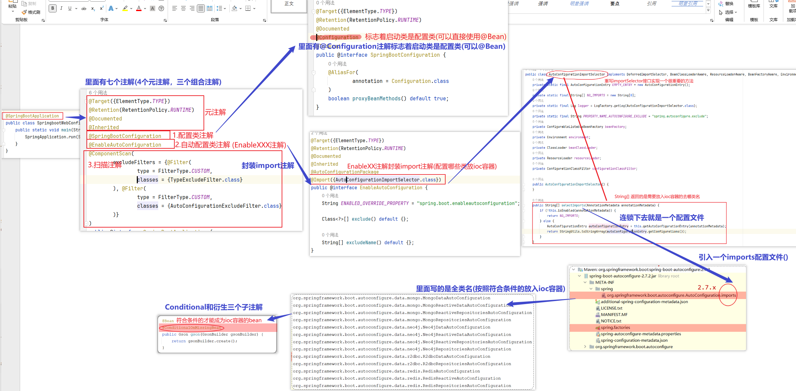
Task: Click the distributed alignment icon
Action: tap(210, 8)
